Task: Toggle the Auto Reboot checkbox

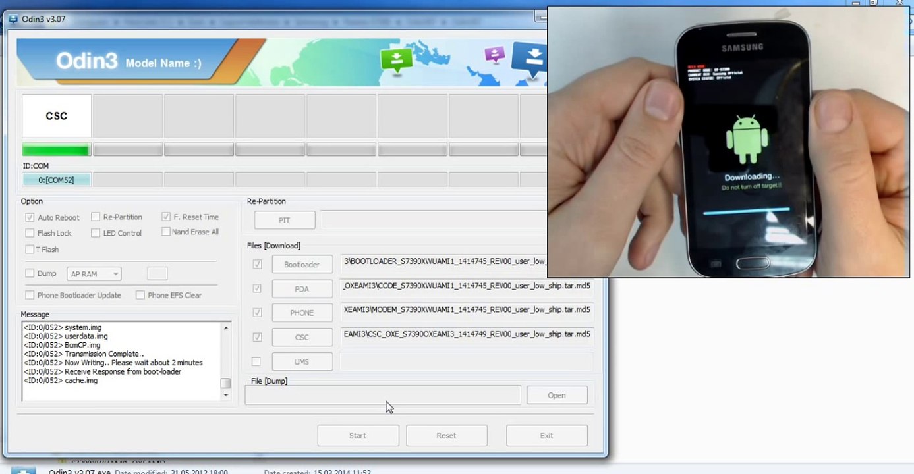Action: click(x=30, y=217)
